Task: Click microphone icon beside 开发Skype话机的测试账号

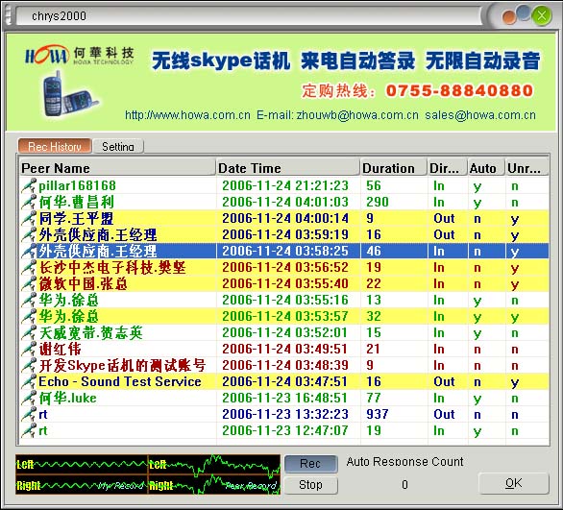Action: pyautogui.click(x=29, y=365)
